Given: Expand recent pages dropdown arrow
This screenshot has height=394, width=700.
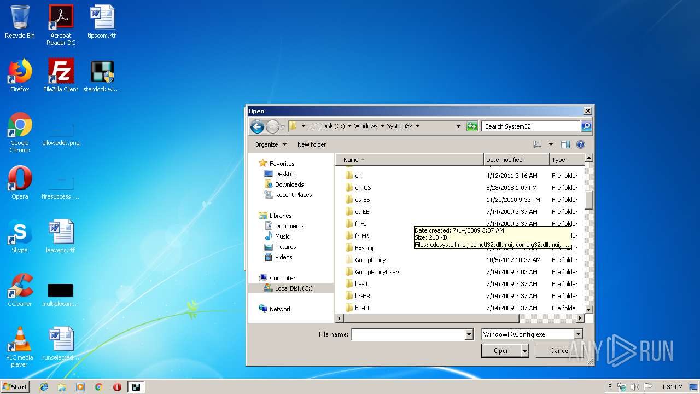Looking at the screenshot, I should 283,126.
